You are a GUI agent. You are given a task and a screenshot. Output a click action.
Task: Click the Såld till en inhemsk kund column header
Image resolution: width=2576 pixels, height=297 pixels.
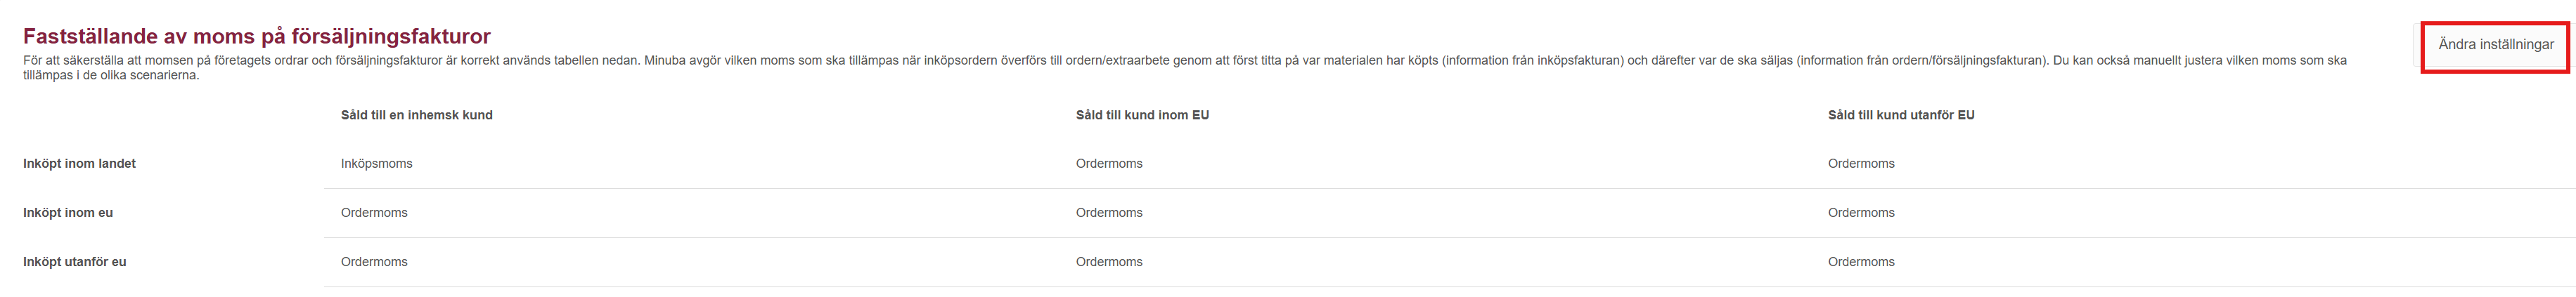(416, 115)
